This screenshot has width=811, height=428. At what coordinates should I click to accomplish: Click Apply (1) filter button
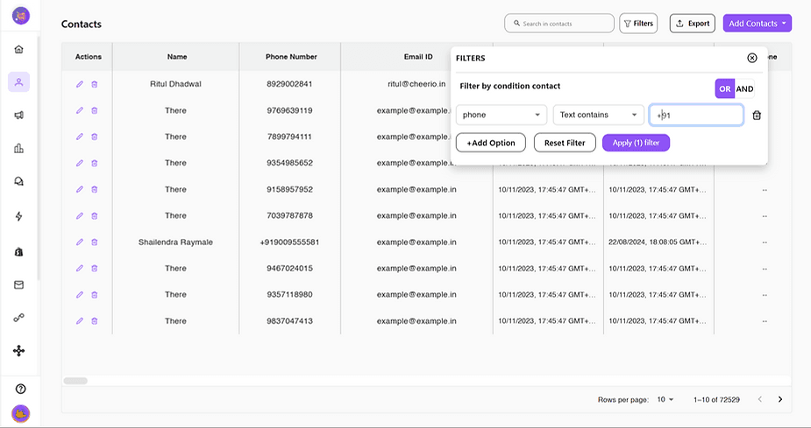point(637,143)
